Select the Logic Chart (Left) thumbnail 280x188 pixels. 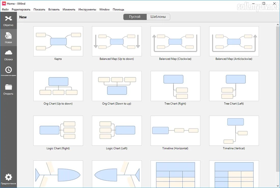click(x=117, y=131)
